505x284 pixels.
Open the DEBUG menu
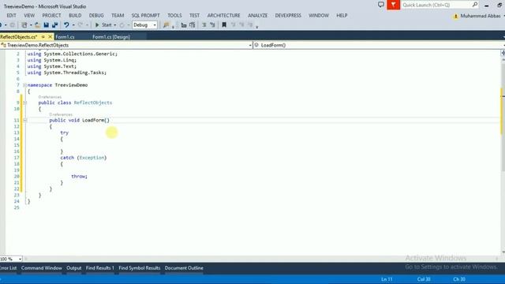(96, 16)
